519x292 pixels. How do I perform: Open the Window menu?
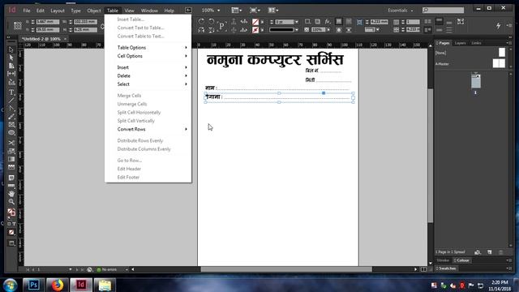tap(149, 11)
